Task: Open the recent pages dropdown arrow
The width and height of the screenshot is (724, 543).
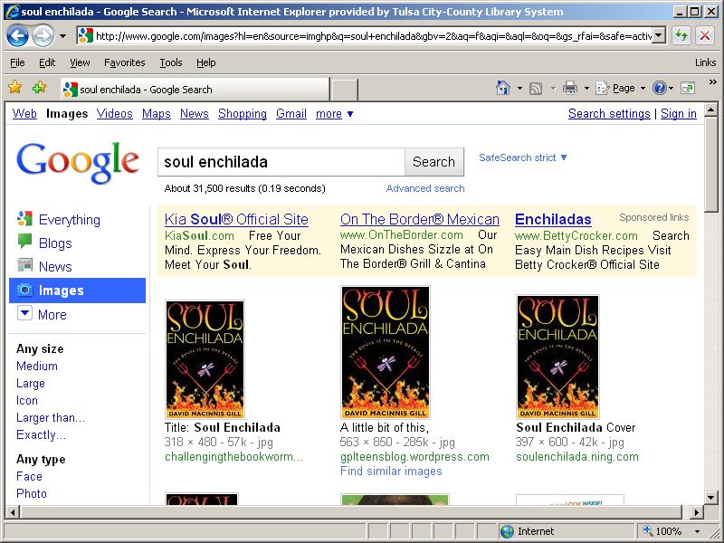Action: (62, 36)
